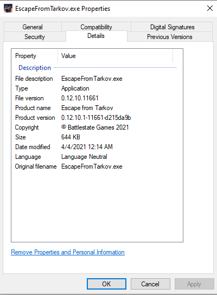This screenshot has height=295, width=217.
Task: Close the Properties dialog
Action: click(x=209, y=8)
